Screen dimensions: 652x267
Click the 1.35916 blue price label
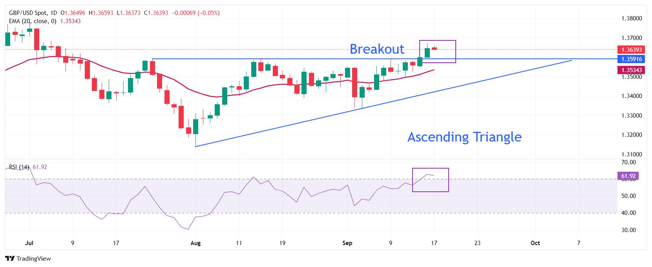click(632, 59)
